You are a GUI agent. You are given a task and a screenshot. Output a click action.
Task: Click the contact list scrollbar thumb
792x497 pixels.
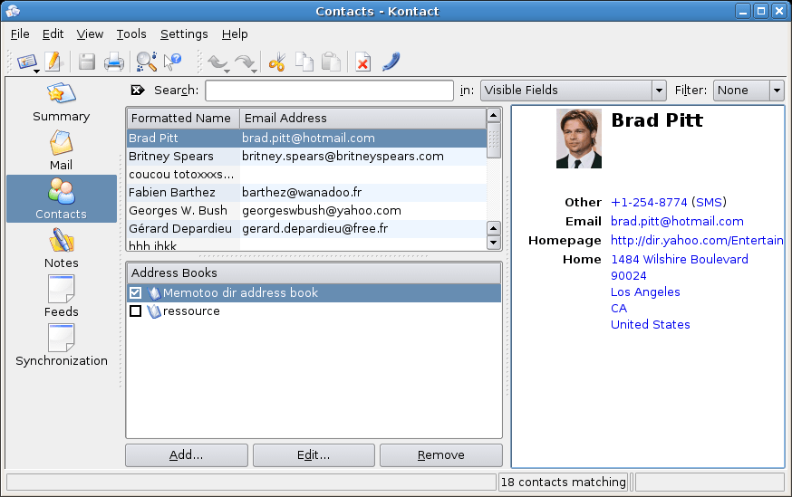(494, 143)
